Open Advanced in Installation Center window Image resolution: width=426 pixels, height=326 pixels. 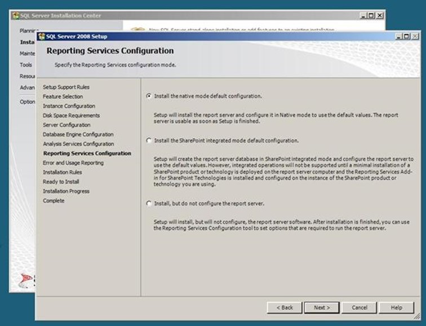[27, 87]
